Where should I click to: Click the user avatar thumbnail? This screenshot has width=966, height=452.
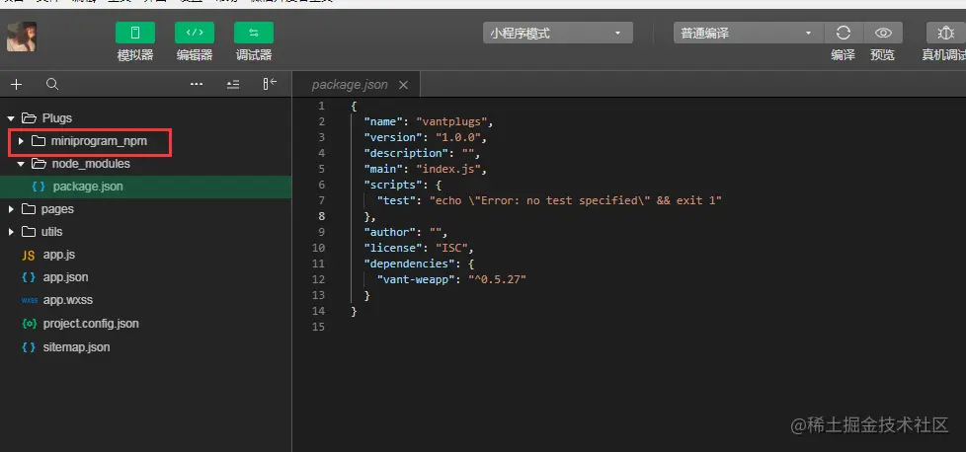[22, 37]
